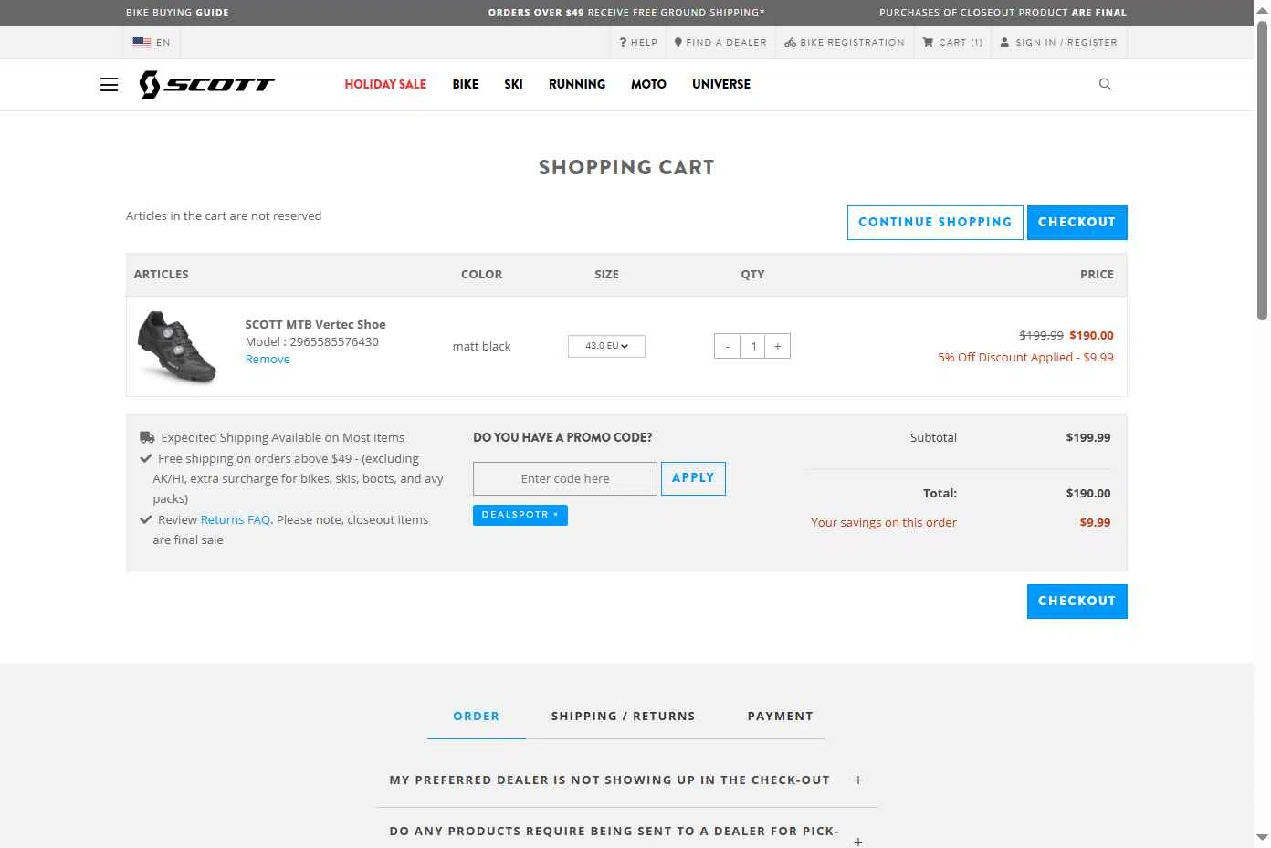Switch to the Shipping / Returns tab
The image size is (1271, 848).
pyautogui.click(x=624, y=717)
